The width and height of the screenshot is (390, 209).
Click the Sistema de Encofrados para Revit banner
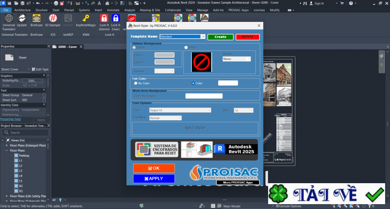click(156, 150)
